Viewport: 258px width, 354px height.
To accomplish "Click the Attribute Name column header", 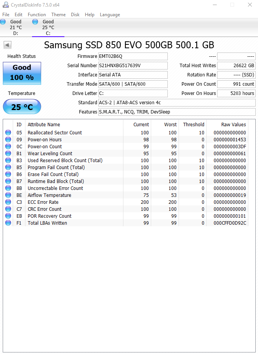I will click(x=74, y=125).
